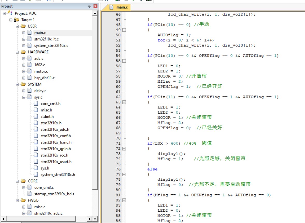This screenshot has height=223, width=305.
Task: Select stm32f10x.h header file
Action: pyautogui.click(x=51, y=123)
